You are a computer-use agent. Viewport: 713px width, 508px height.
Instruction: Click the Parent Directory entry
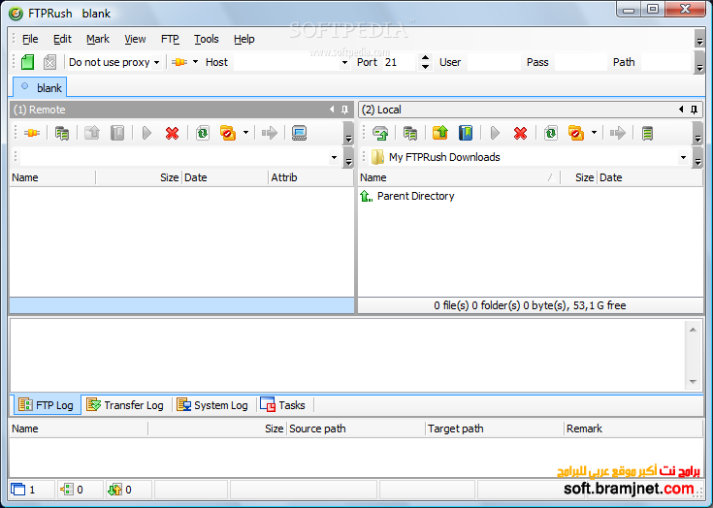tap(407, 196)
